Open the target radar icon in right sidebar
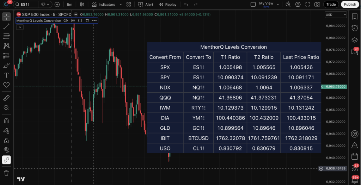 [x=355, y=134]
